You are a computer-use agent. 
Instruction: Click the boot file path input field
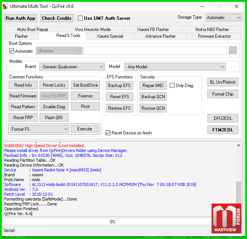(x=155, y=51)
